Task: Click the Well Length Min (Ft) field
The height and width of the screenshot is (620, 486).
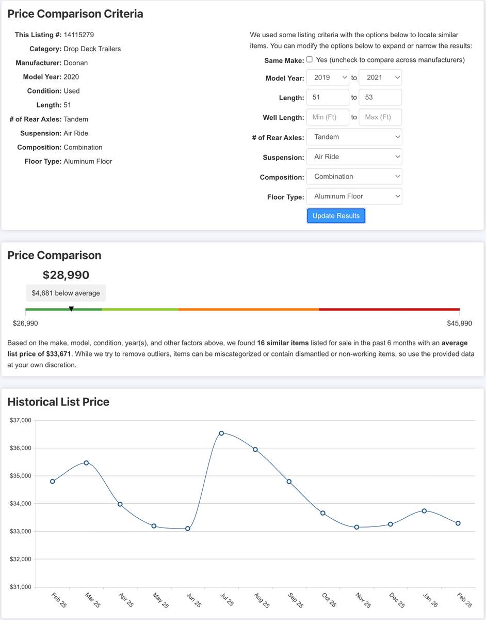Action: point(328,117)
